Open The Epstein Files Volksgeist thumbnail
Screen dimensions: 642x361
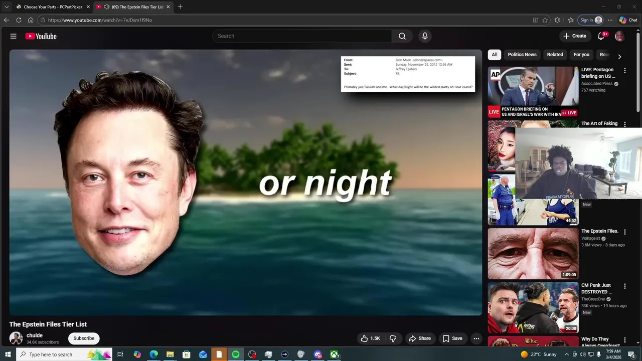coord(533,254)
